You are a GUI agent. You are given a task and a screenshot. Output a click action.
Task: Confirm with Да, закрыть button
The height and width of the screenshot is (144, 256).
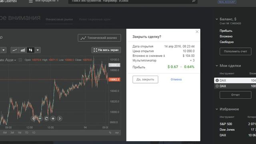145,79
